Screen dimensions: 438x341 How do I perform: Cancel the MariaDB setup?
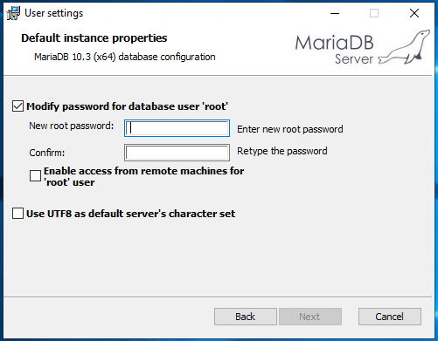click(390, 317)
